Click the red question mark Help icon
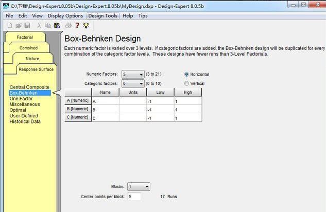Viewport: 326px width, 212px height. (x=77, y=26)
